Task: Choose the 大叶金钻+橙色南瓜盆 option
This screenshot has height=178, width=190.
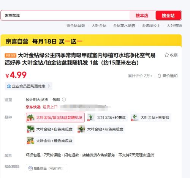Action: [x=50, y=140]
